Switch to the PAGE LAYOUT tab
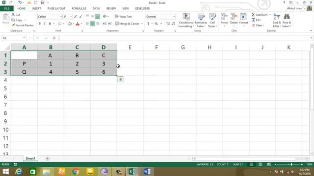This screenshot has height=176, width=314. [56, 9]
